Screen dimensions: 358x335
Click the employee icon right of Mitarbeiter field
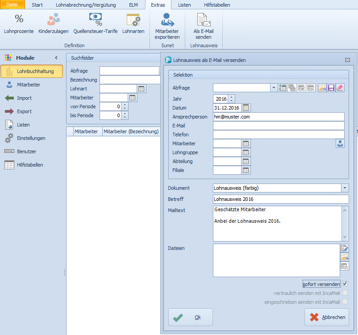tap(340, 143)
